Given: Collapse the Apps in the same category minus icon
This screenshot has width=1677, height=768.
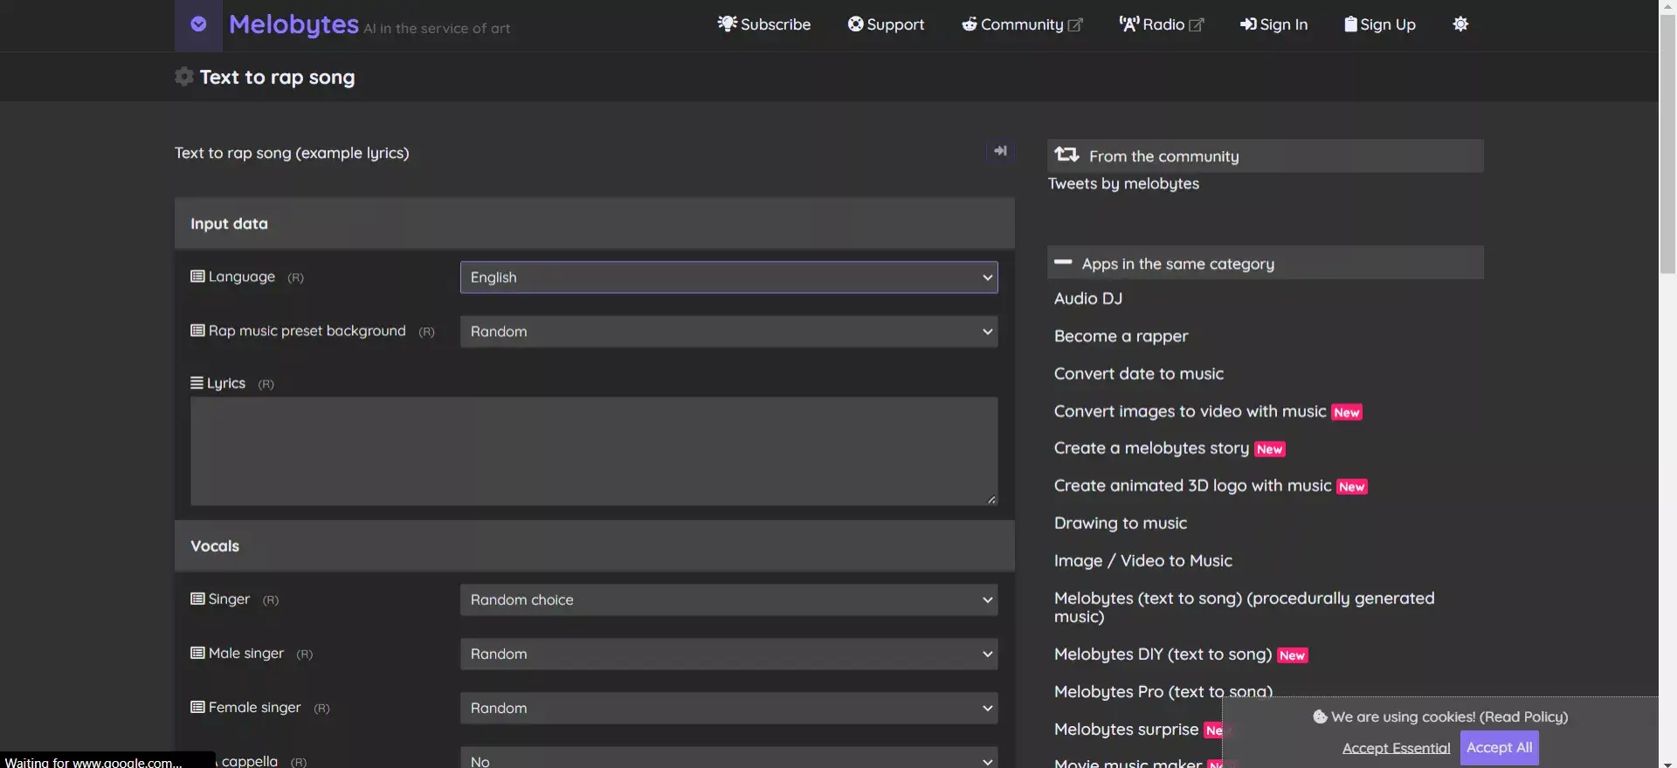Looking at the screenshot, I should pos(1063,262).
